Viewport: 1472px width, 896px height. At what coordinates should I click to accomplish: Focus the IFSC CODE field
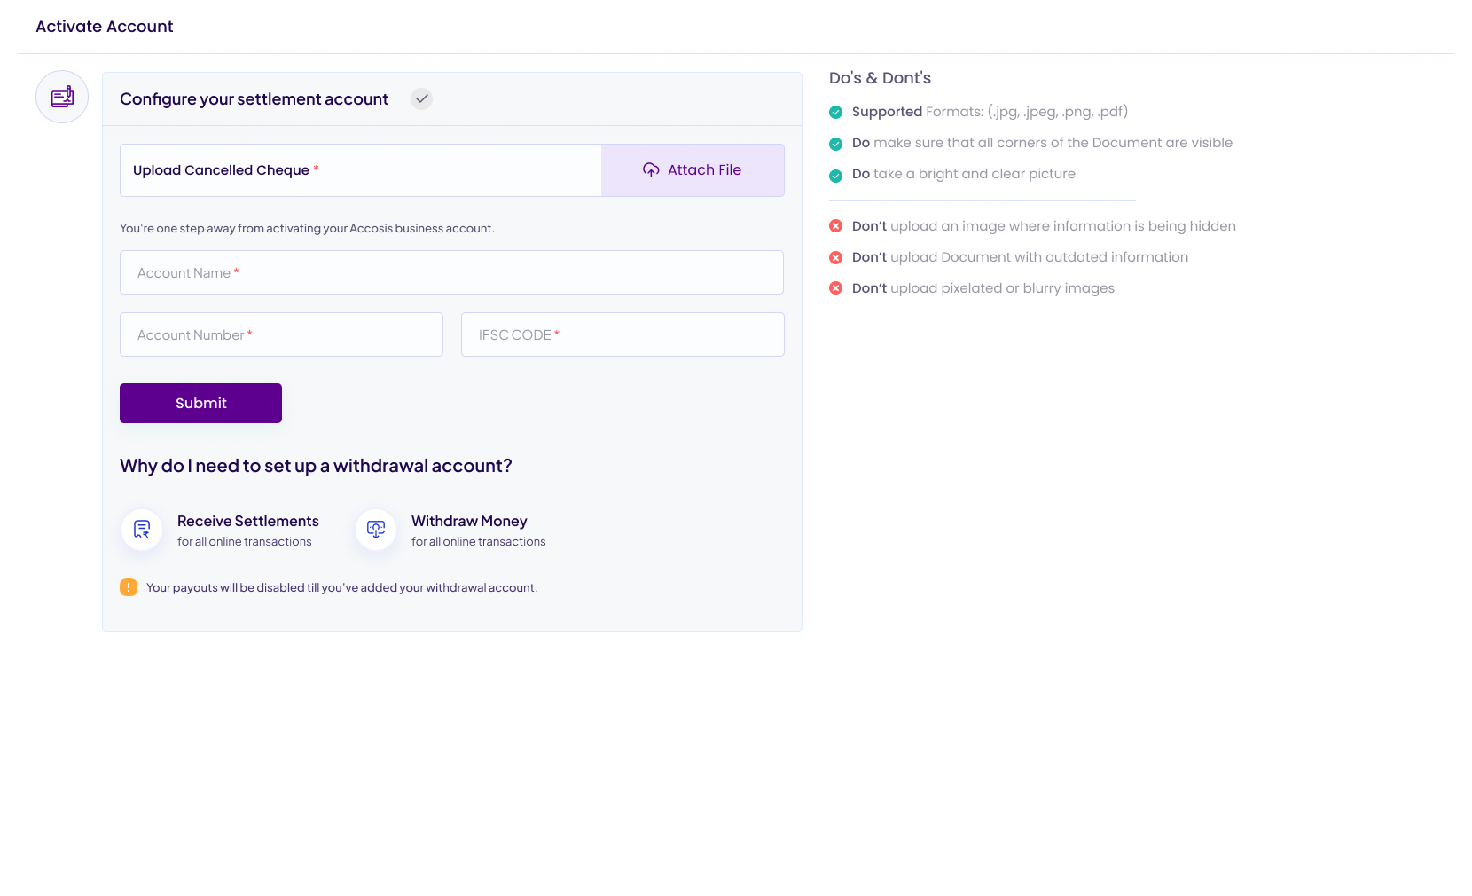[x=622, y=334]
